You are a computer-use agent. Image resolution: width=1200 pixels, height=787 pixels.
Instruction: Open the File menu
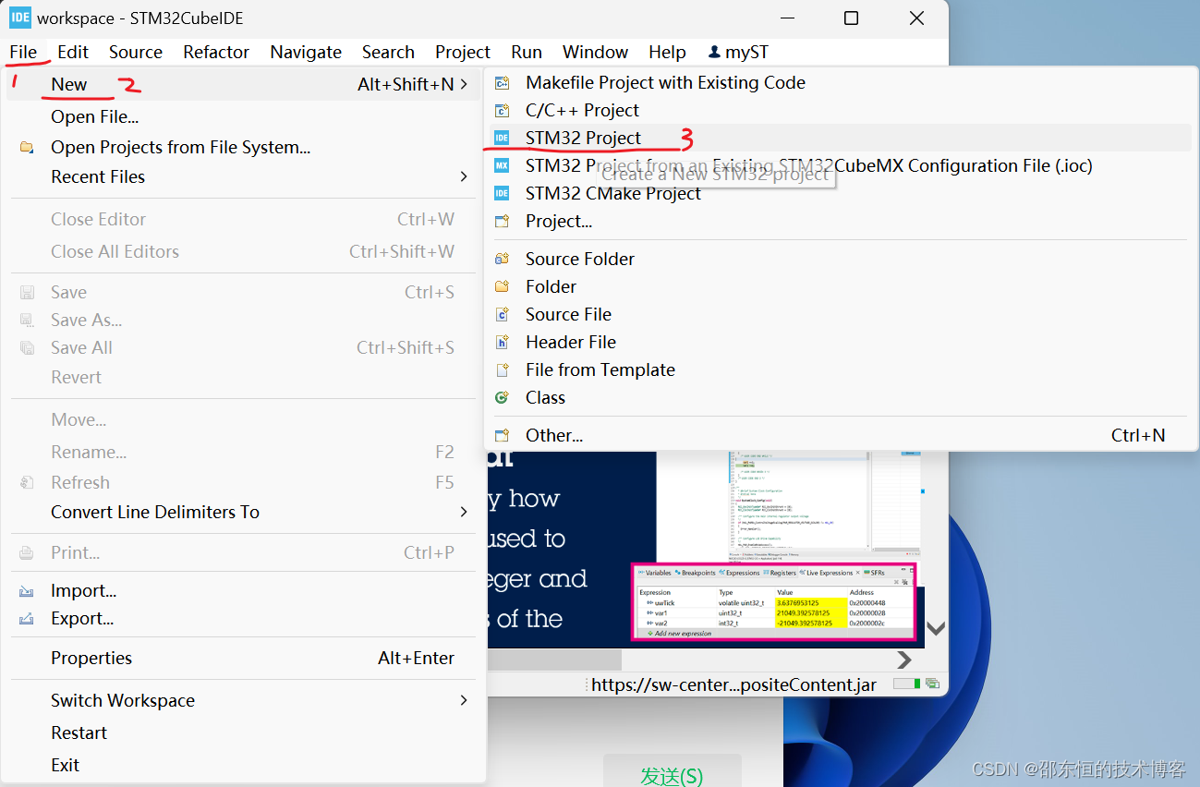(x=23, y=52)
